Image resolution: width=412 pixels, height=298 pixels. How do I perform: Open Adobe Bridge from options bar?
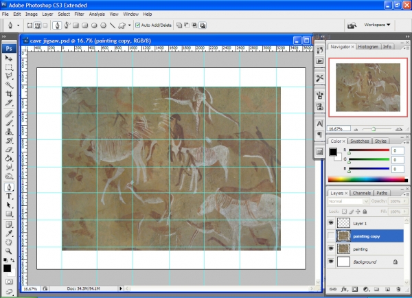click(x=352, y=25)
